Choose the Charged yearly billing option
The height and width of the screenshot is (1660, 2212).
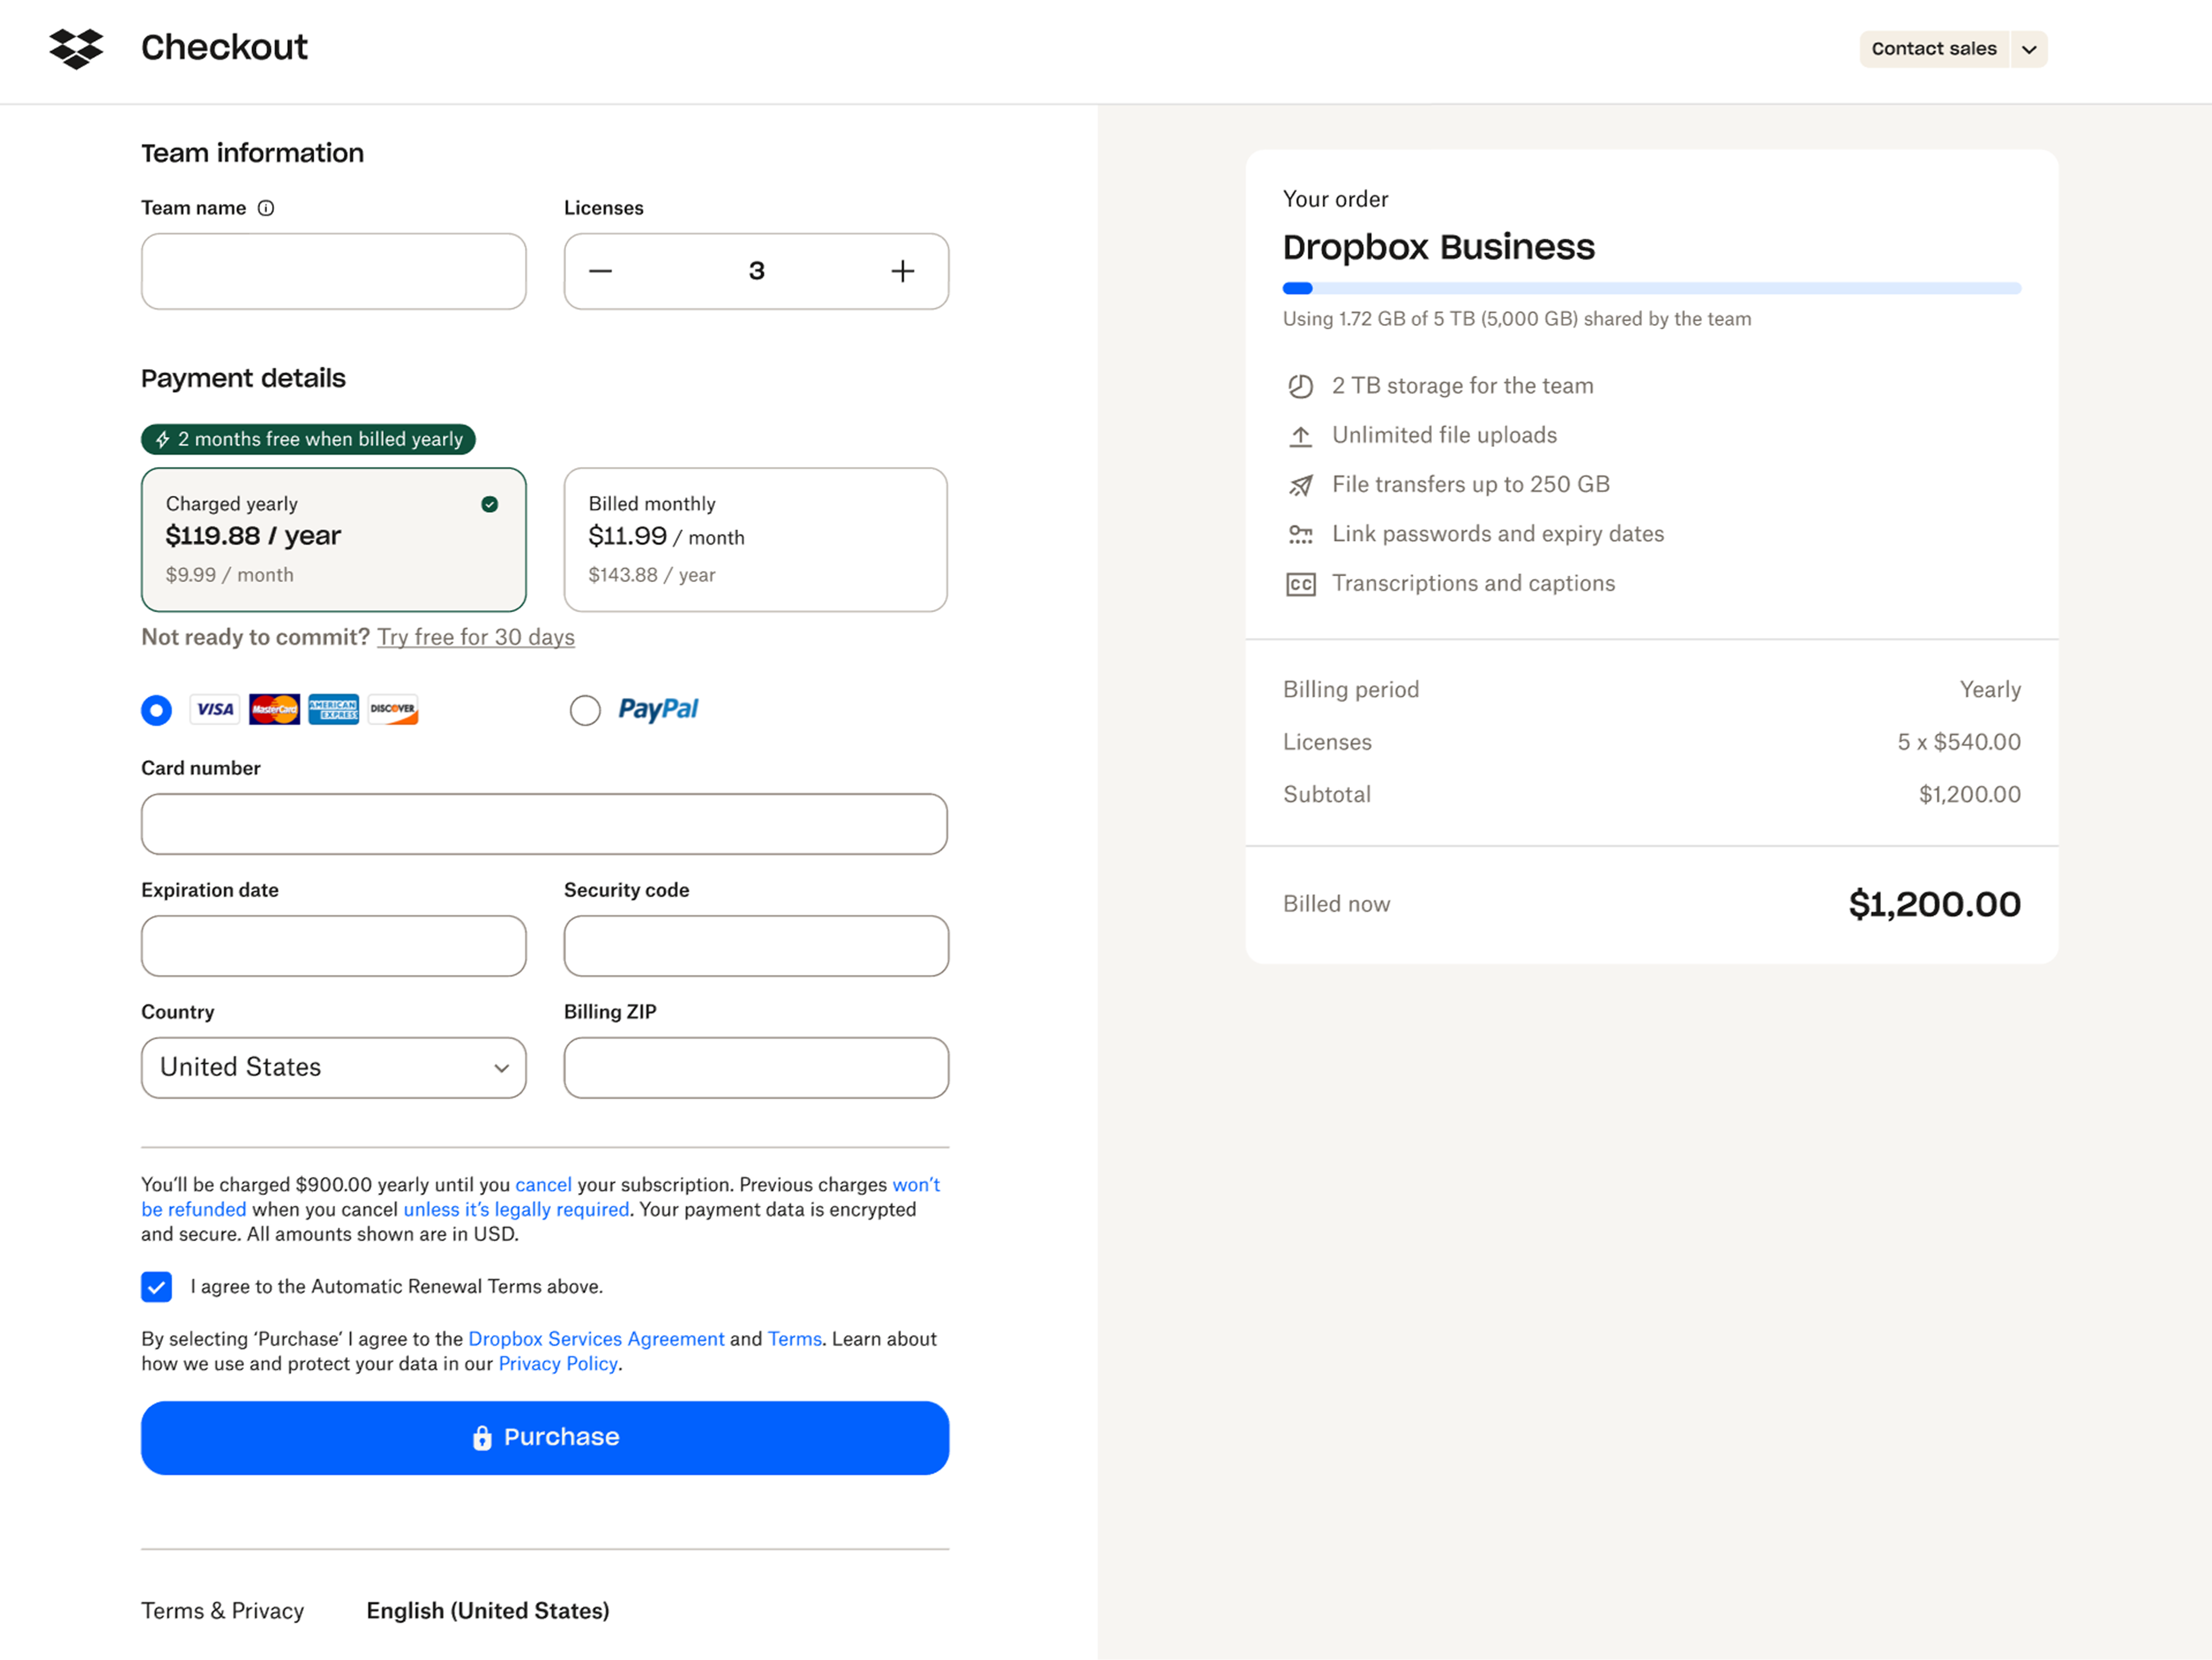[x=333, y=540]
